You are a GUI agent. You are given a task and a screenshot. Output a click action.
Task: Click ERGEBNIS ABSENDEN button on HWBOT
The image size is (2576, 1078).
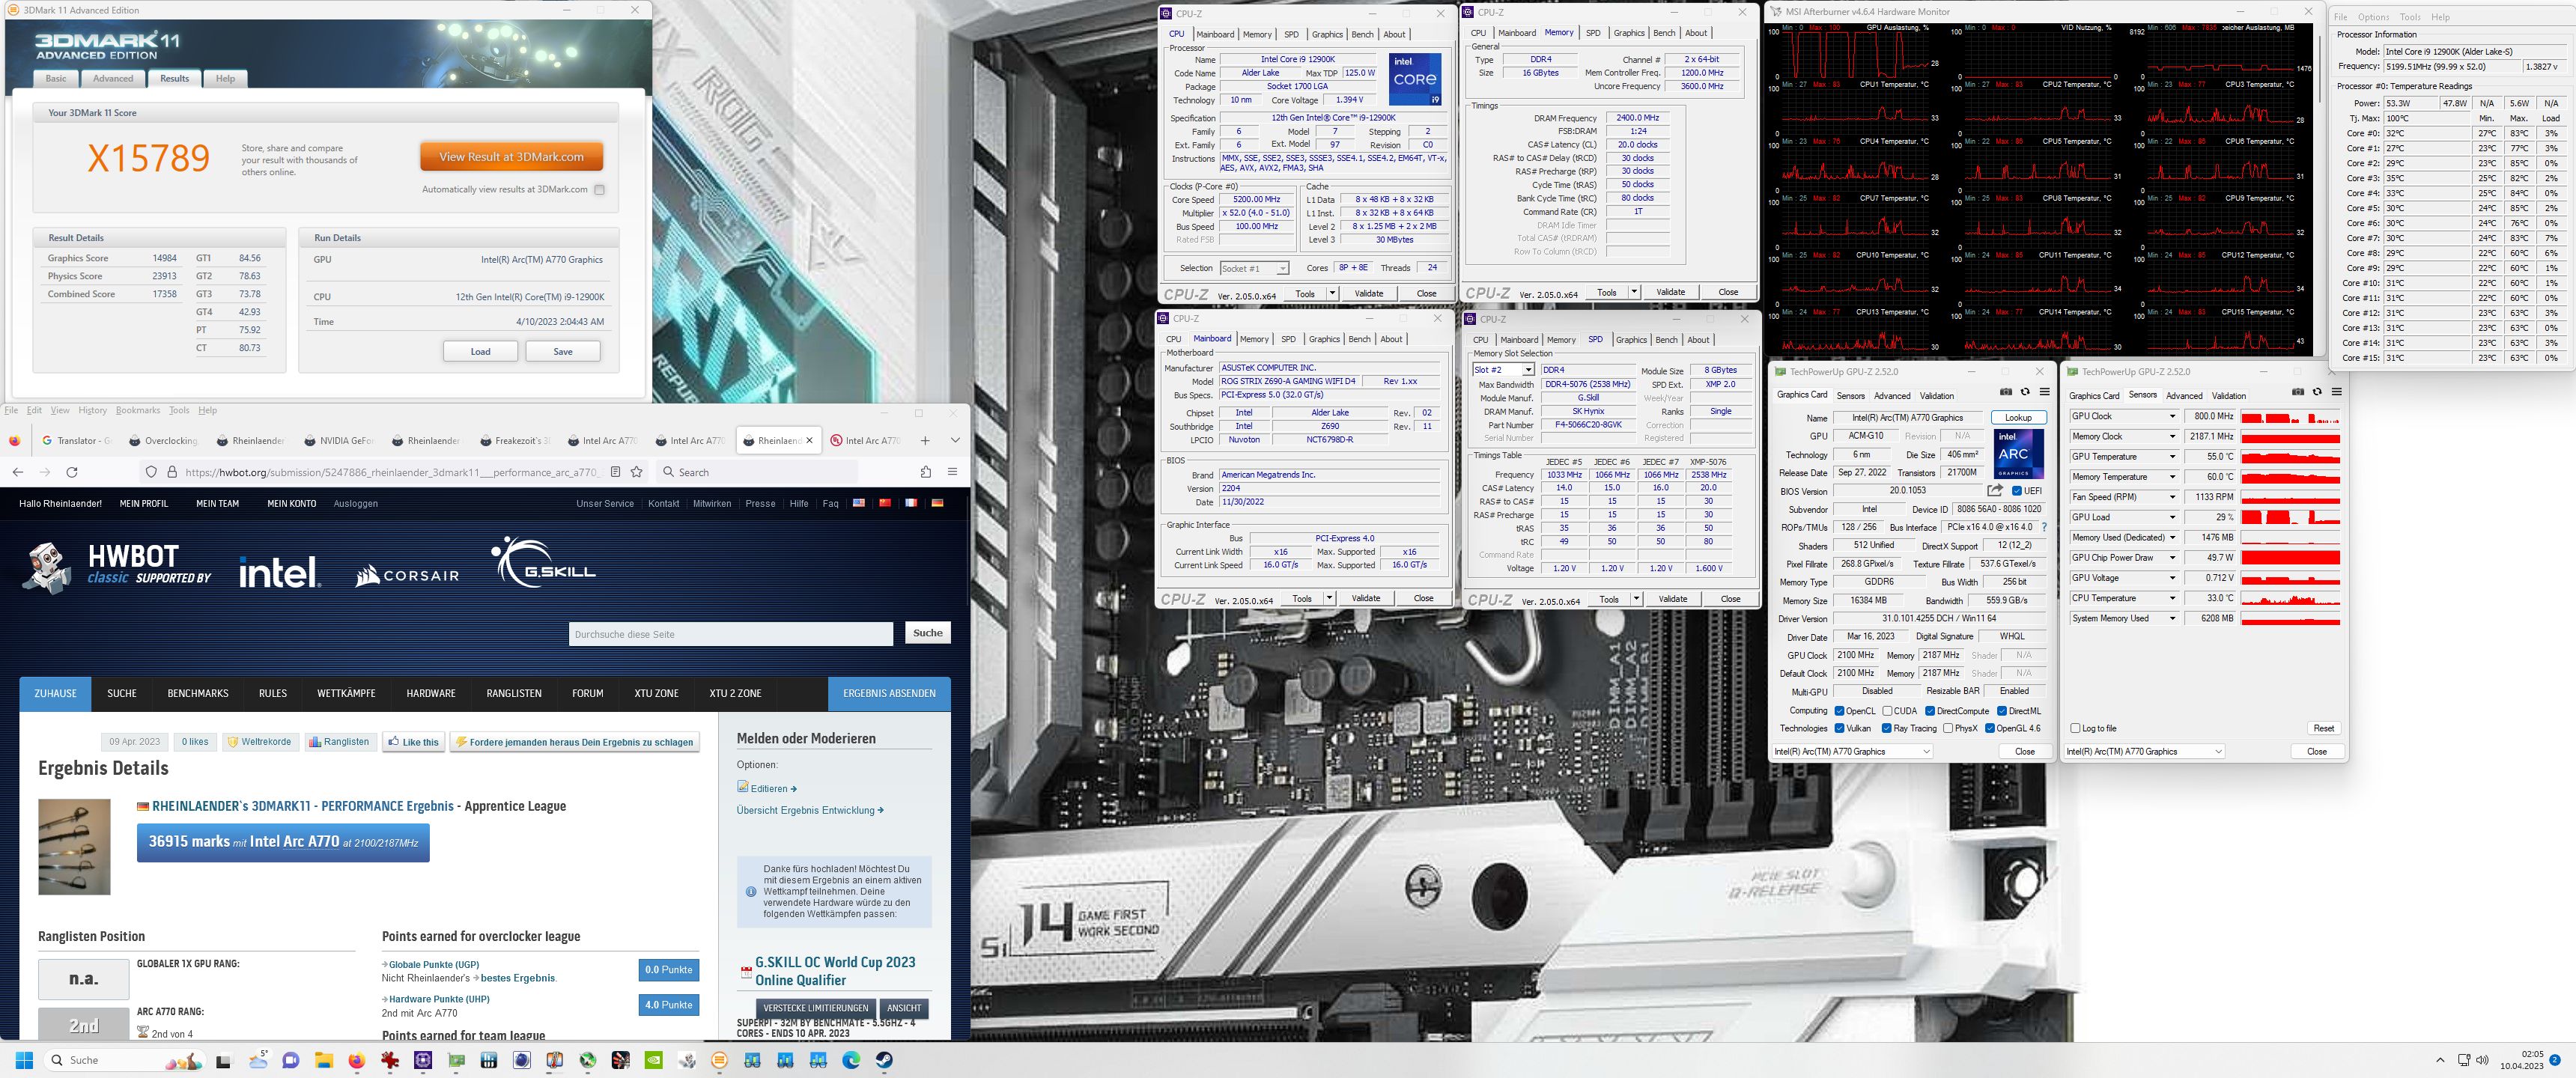click(x=889, y=693)
